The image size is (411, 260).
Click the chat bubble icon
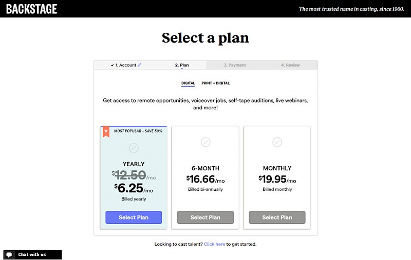coord(10,255)
